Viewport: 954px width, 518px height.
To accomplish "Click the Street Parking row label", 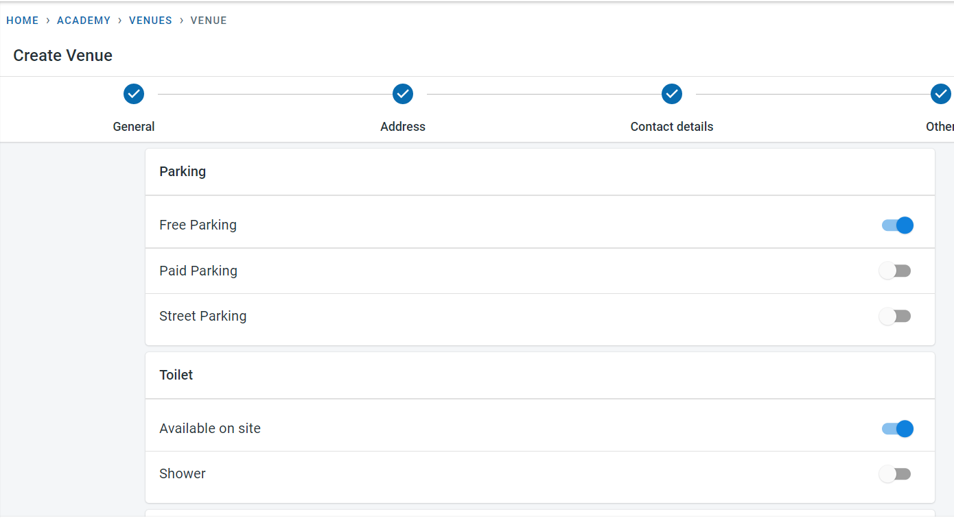I will pyautogui.click(x=203, y=316).
